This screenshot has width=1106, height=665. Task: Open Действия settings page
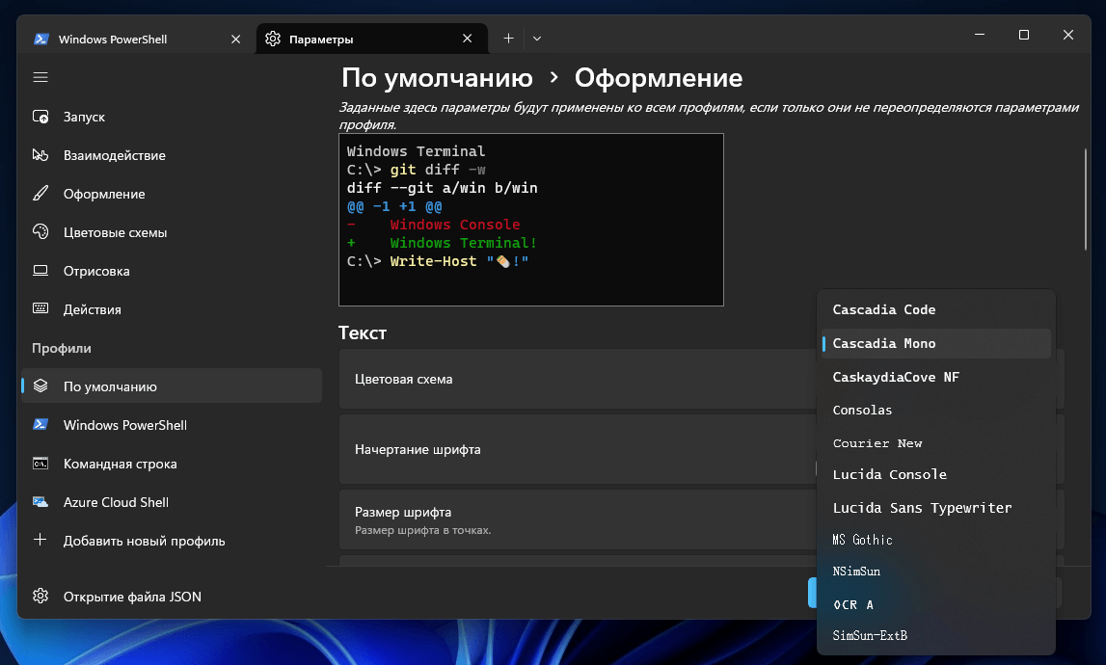pyautogui.click(x=172, y=308)
